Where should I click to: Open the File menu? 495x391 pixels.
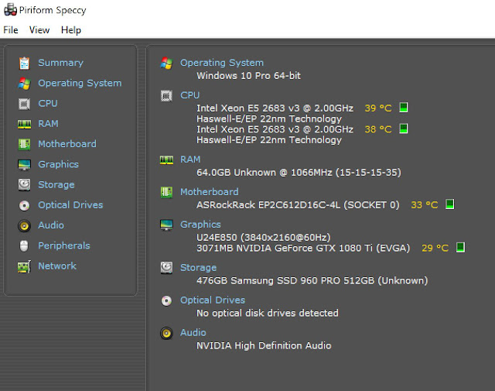(x=10, y=30)
